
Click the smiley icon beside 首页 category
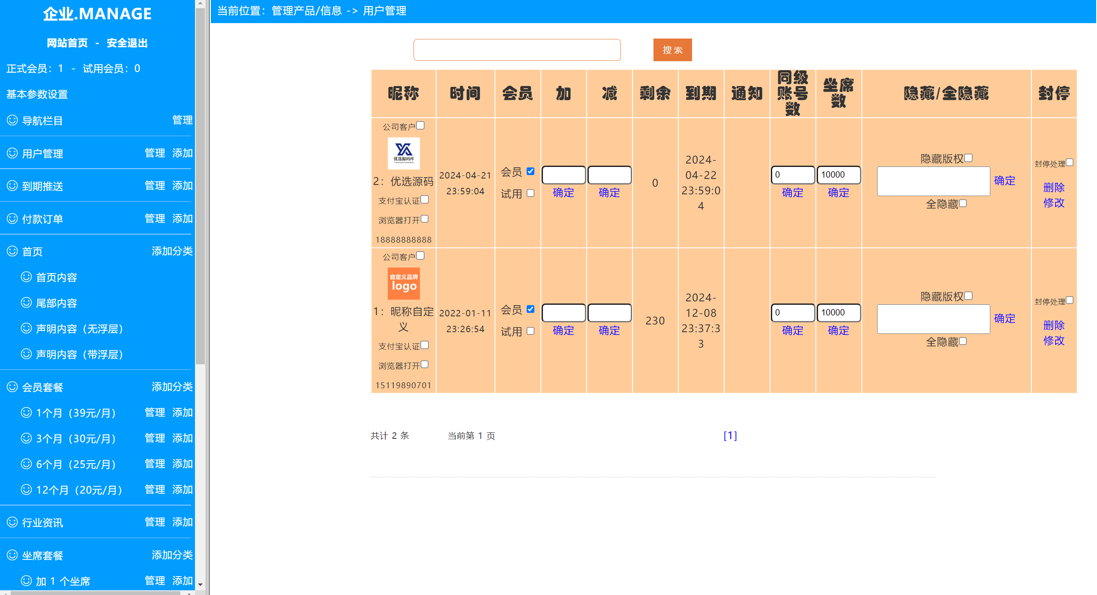(x=12, y=251)
